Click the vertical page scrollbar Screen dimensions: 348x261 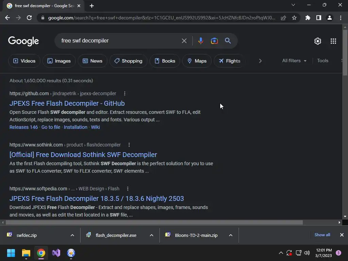point(345,53)
